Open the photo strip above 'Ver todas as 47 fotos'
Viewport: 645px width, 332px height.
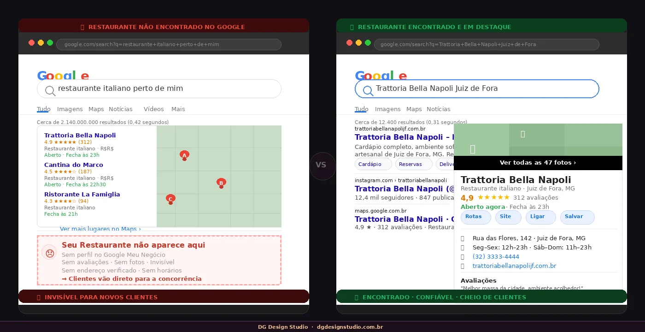point(538,140)
